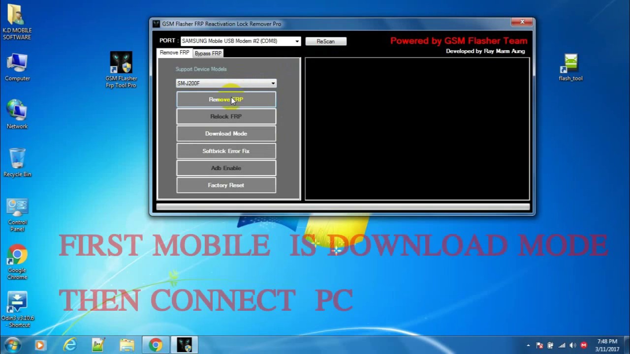Close the GSM Flasher window

point(522,22)
